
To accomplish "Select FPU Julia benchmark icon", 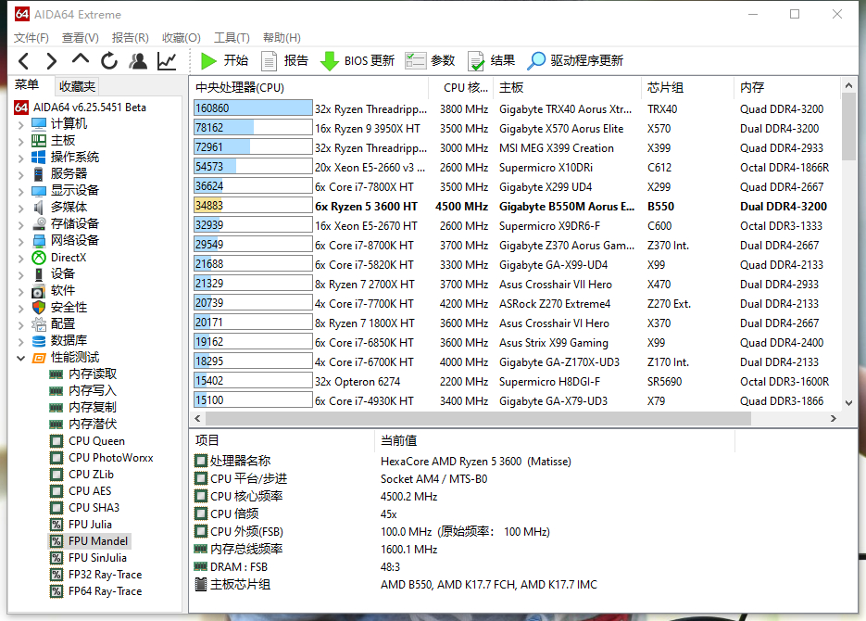I will pos(56,525).
